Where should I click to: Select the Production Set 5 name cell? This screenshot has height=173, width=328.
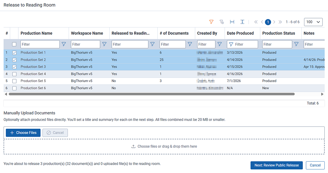tap(33, 81)
